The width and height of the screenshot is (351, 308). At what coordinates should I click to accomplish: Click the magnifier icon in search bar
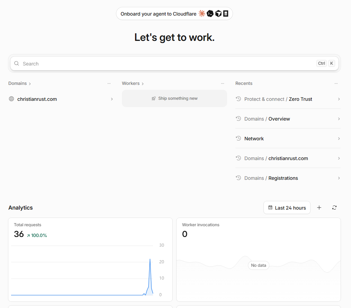[x=17, y=64]
